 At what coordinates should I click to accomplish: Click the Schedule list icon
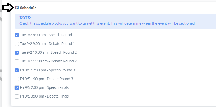pos(17,8)
